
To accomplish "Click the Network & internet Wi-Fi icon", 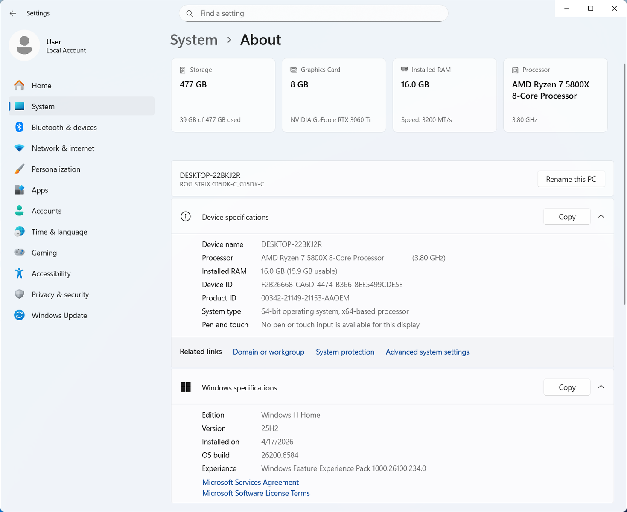I will (19, 148).
